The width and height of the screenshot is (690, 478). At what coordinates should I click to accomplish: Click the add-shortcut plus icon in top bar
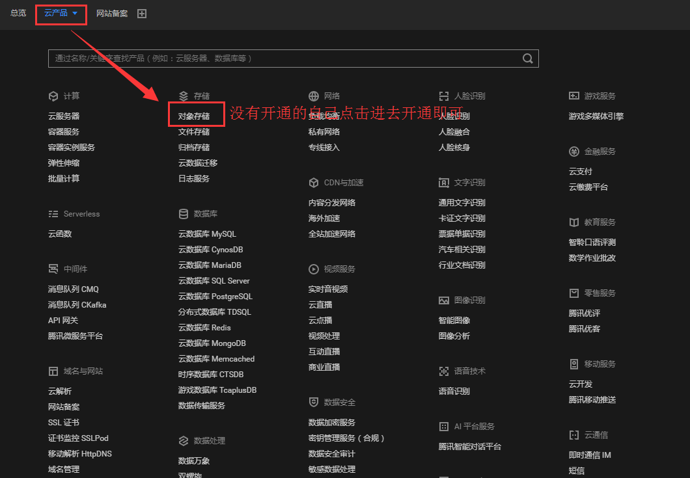[x=142, y=14]
